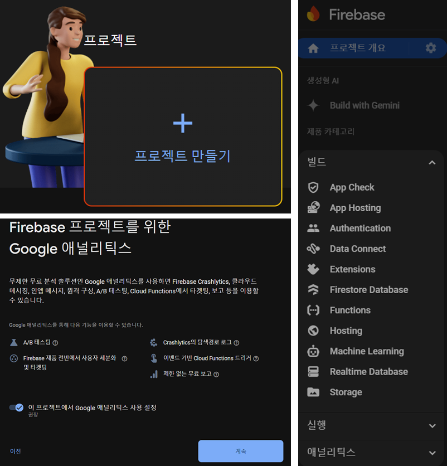Click the App Hosting globe icon
This screenshot has height=466, width=447.
313,208
